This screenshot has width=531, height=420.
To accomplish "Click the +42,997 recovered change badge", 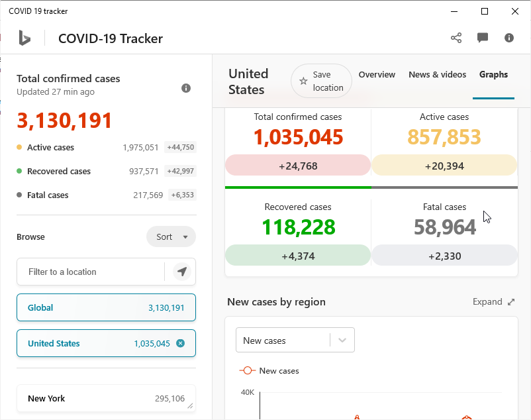I will (x=181, y=171).
